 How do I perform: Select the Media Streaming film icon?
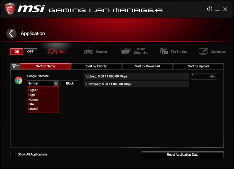(126, 51)
